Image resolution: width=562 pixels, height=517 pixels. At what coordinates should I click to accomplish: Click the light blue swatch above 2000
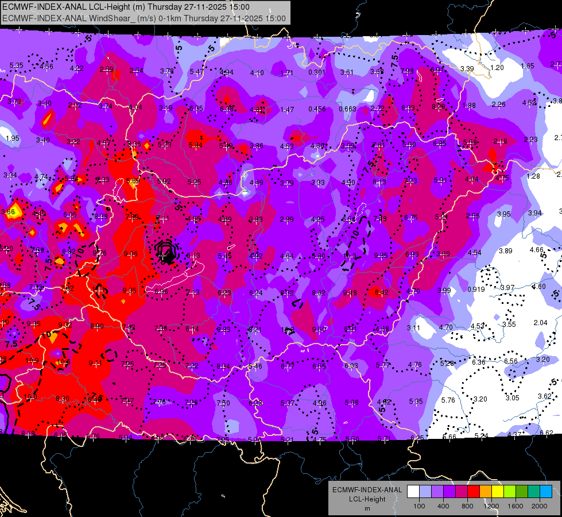click(546, 492)
